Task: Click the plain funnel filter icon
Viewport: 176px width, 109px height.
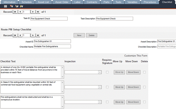Action: pos(17,6)
